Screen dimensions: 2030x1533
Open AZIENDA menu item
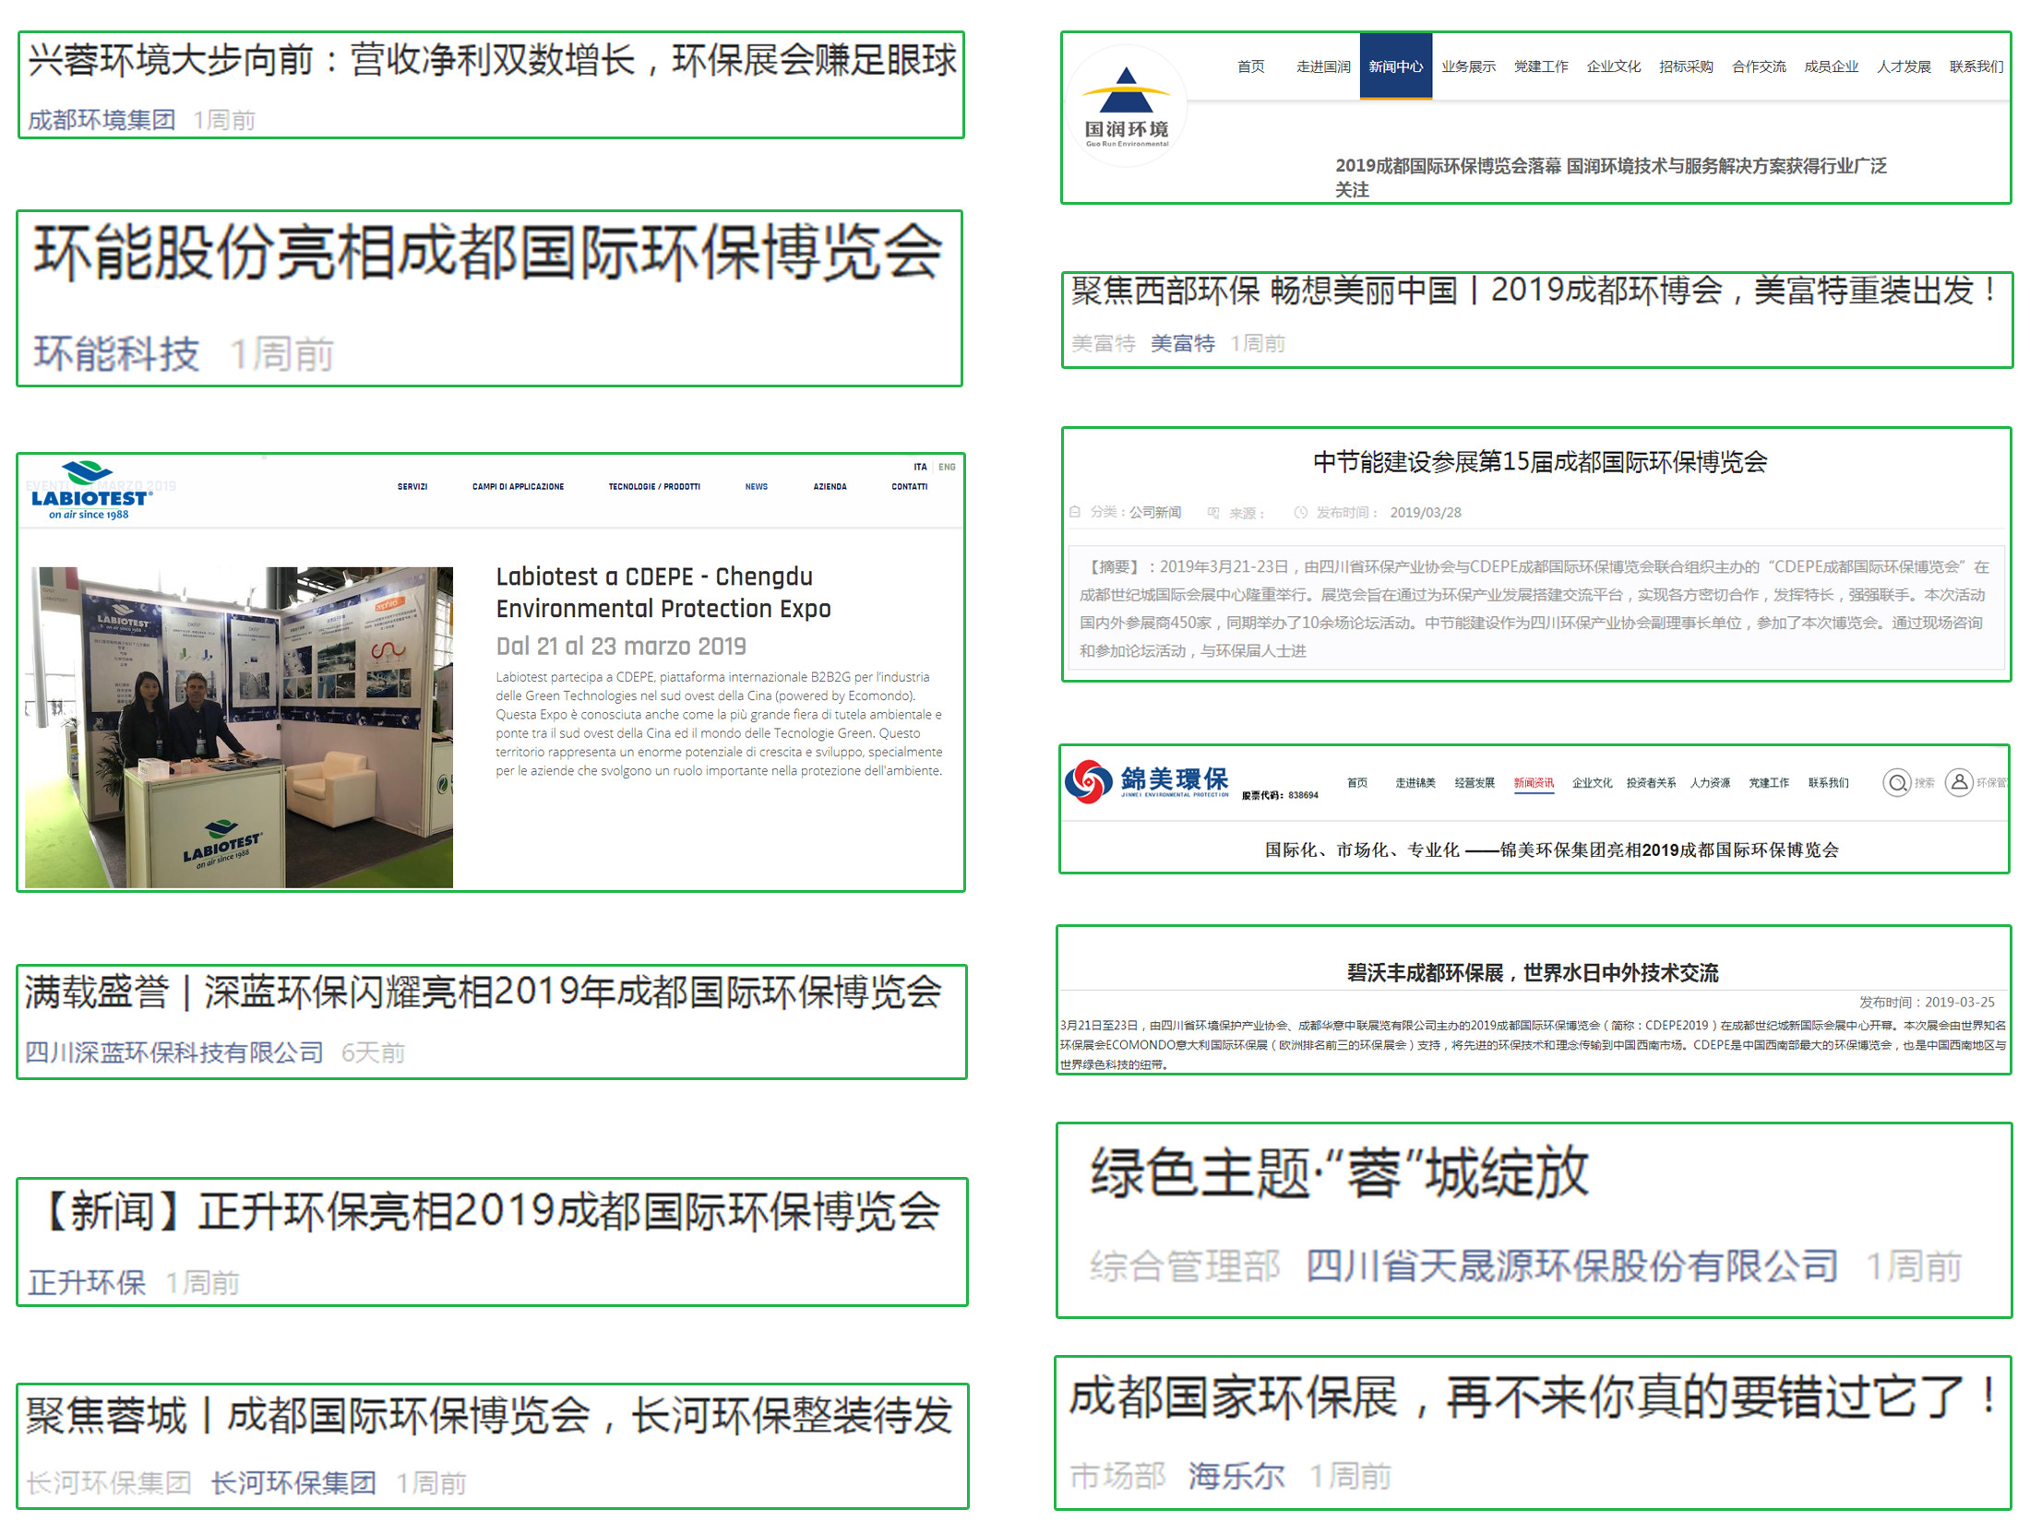(x=830, y=486)
